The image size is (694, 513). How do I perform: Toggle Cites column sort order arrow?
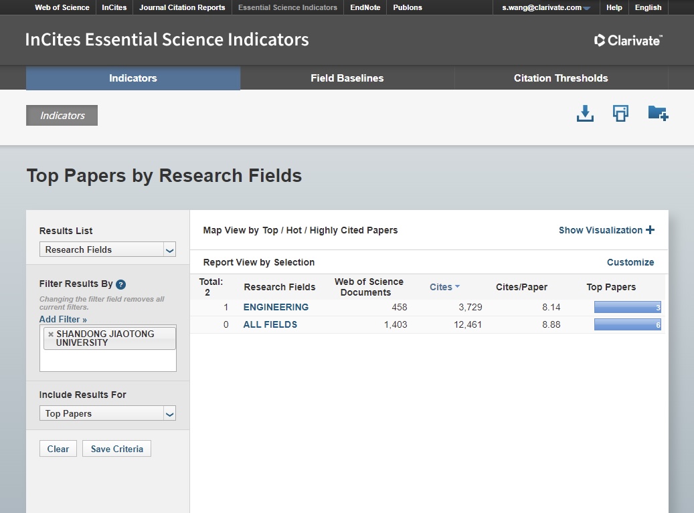(458, 287)
